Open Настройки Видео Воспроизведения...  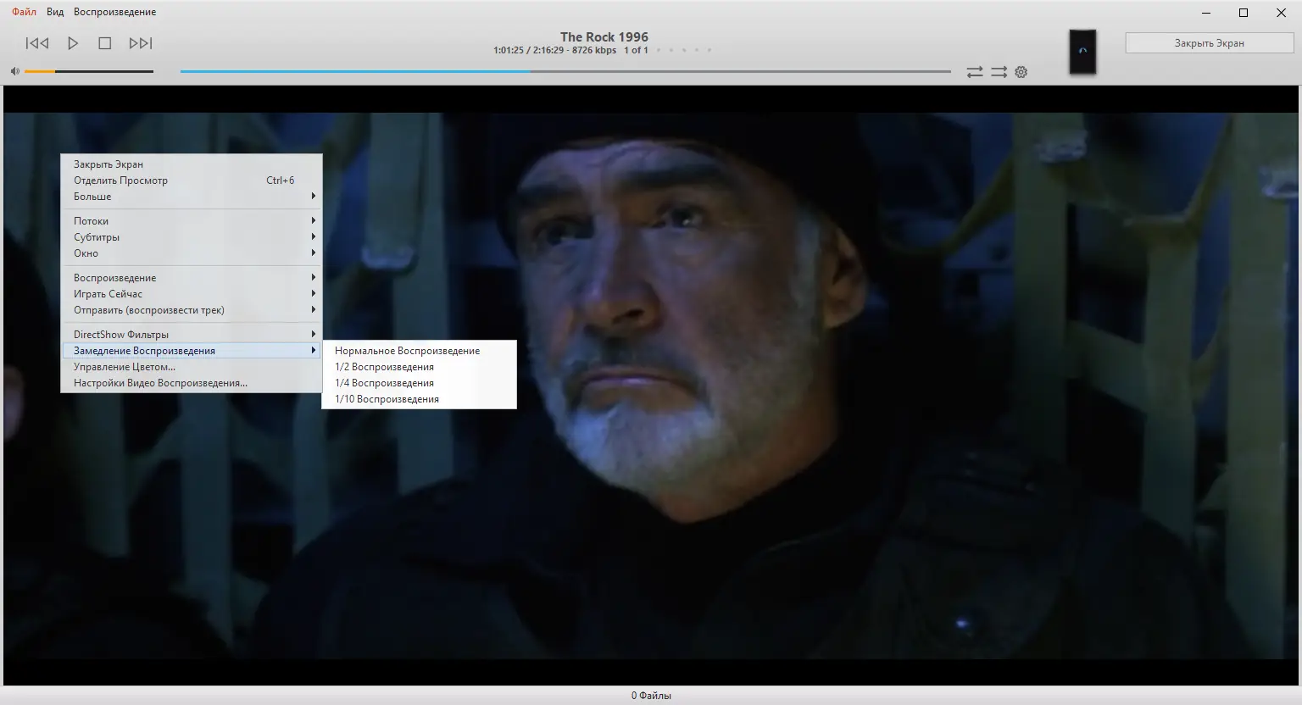[192, 383]
